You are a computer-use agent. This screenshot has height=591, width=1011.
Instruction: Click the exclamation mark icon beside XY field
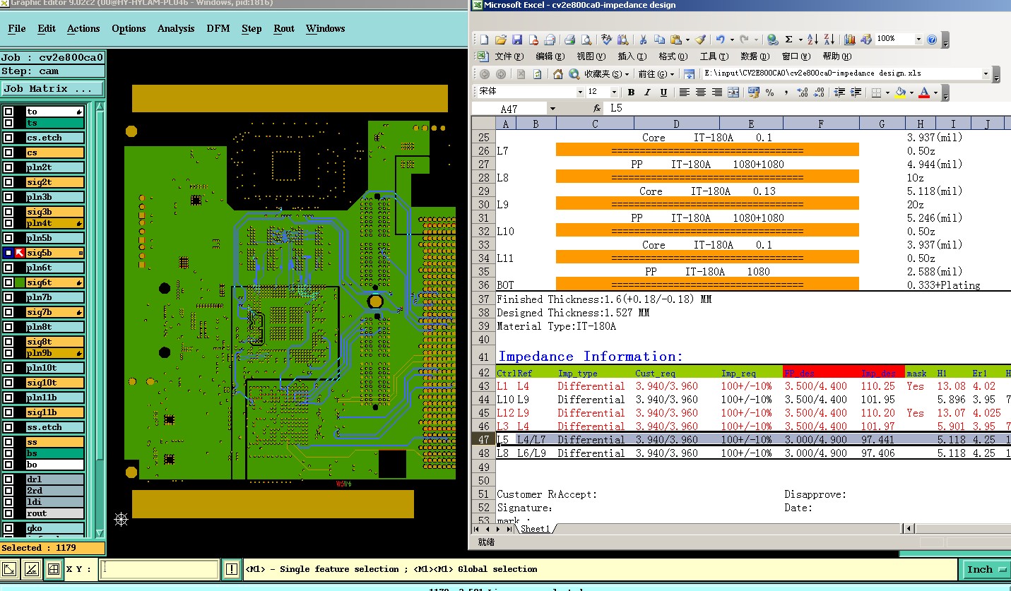point(232,569)
